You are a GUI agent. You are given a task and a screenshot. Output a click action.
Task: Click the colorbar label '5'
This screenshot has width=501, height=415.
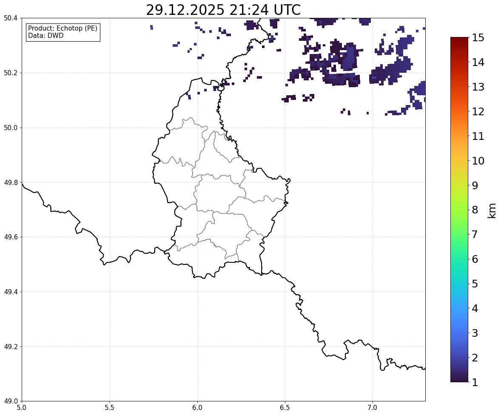[475, 284]
